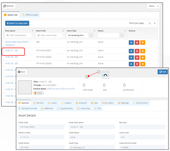The height and width of the screenshot is (151, 170).
Task: Open the HVAC 03 - DD asset link
Action: (x=11, y=64)
